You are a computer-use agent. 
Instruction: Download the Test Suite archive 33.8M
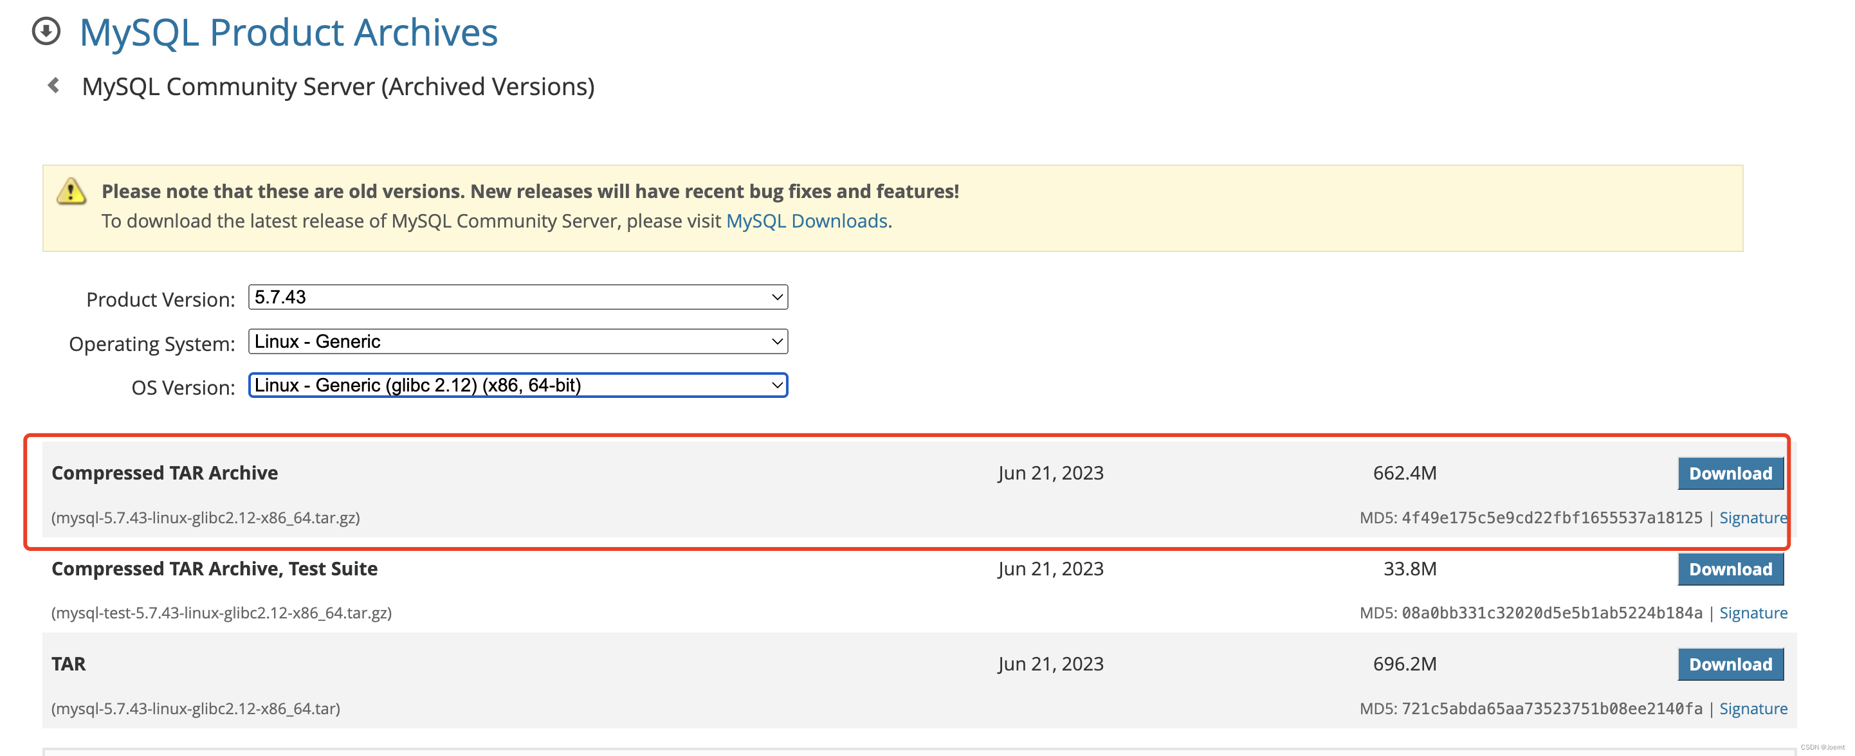(x=1730, y=569)
